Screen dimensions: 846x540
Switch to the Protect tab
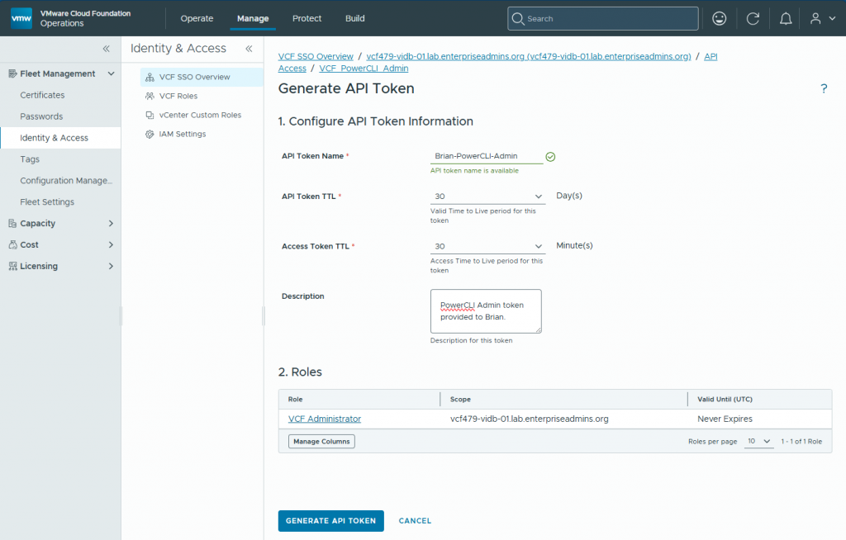click(x=307, y=18)
